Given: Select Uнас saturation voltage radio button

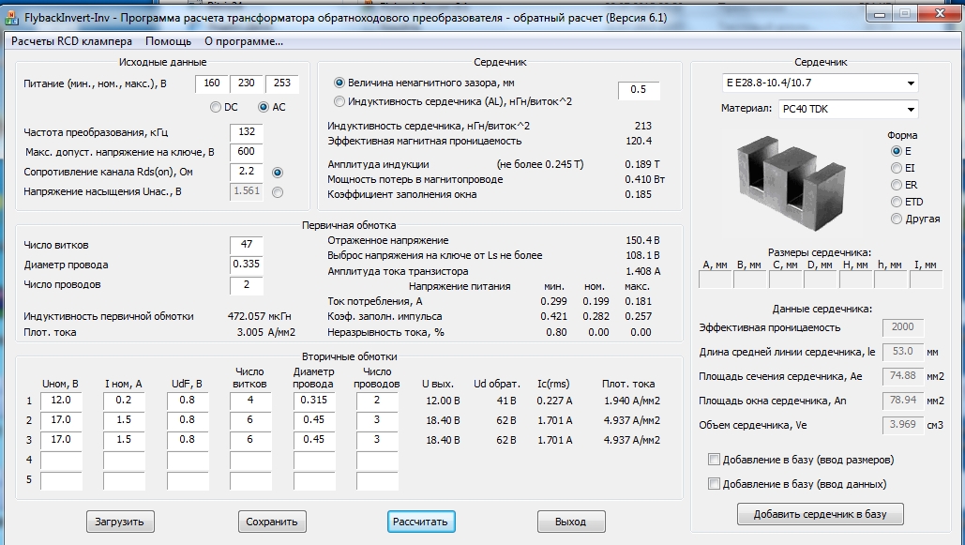Looking at the screenshot, I should [x=277, y=192].
